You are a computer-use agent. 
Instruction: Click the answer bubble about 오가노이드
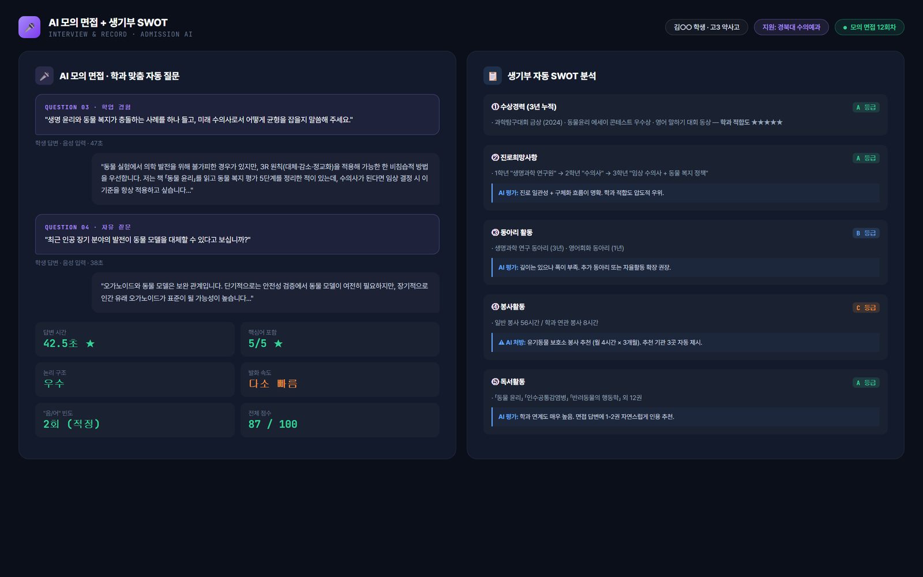265,293
